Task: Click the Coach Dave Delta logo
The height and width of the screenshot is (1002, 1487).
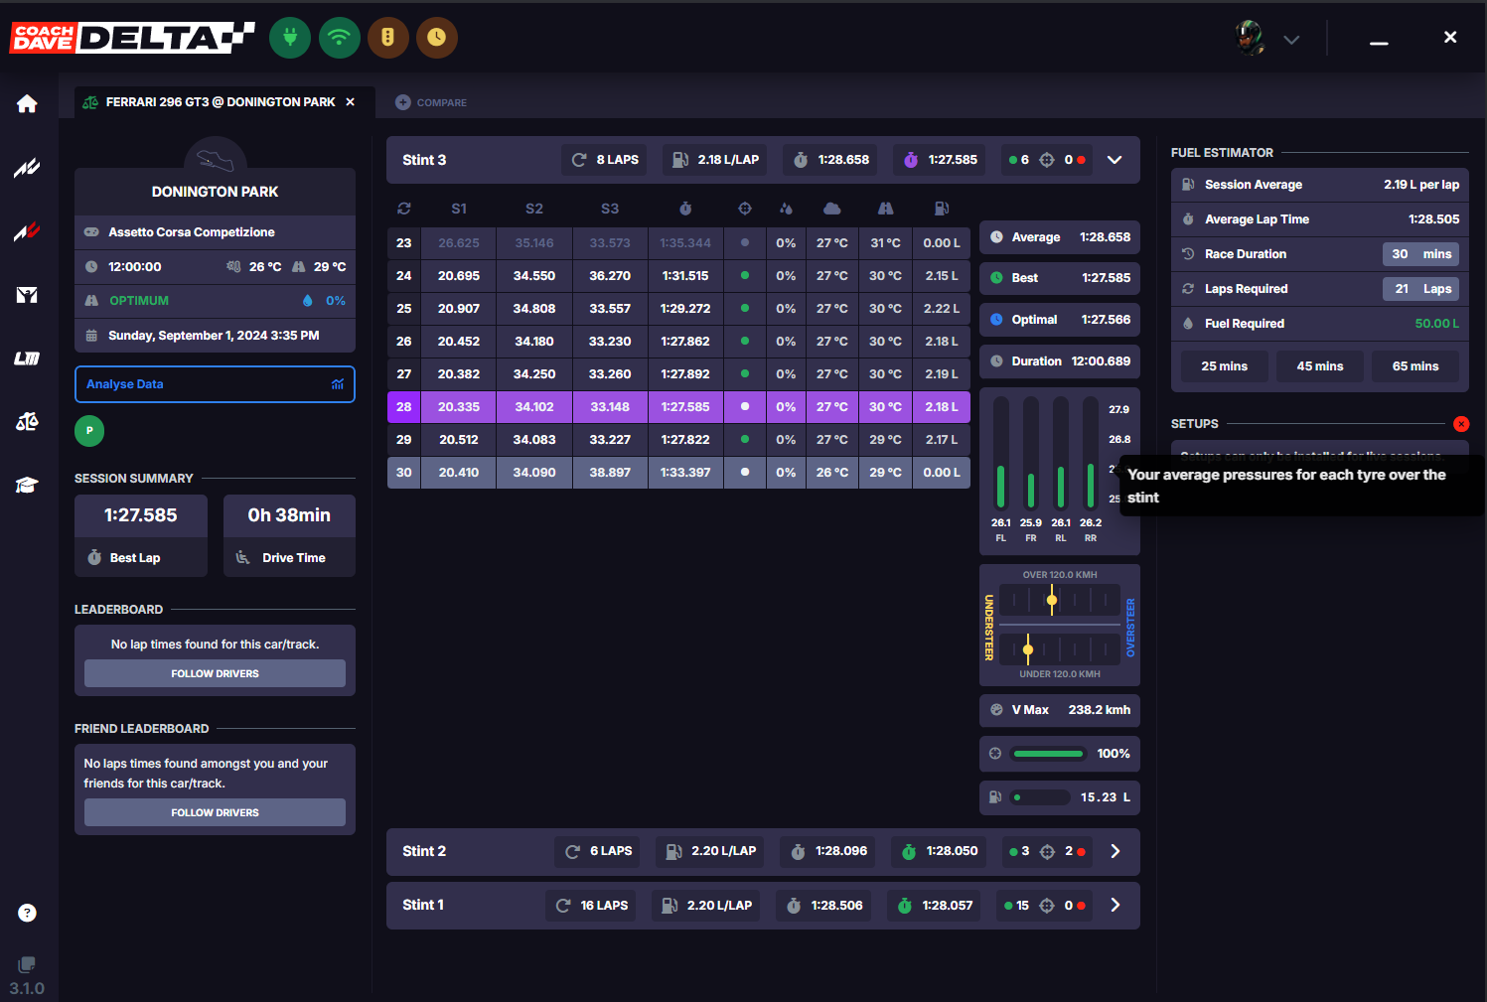Action: (132, 38)
